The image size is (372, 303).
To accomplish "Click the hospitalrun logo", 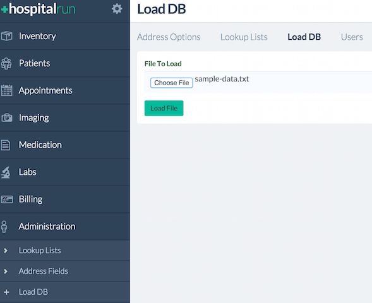I will (x=38, y=9).
